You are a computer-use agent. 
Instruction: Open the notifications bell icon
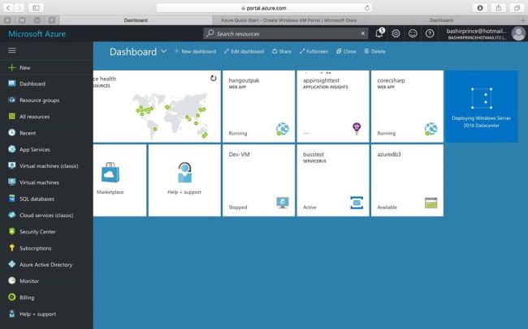click(379, 33)
